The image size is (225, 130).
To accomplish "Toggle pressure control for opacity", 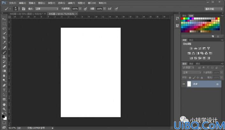I will pos(85,9).
